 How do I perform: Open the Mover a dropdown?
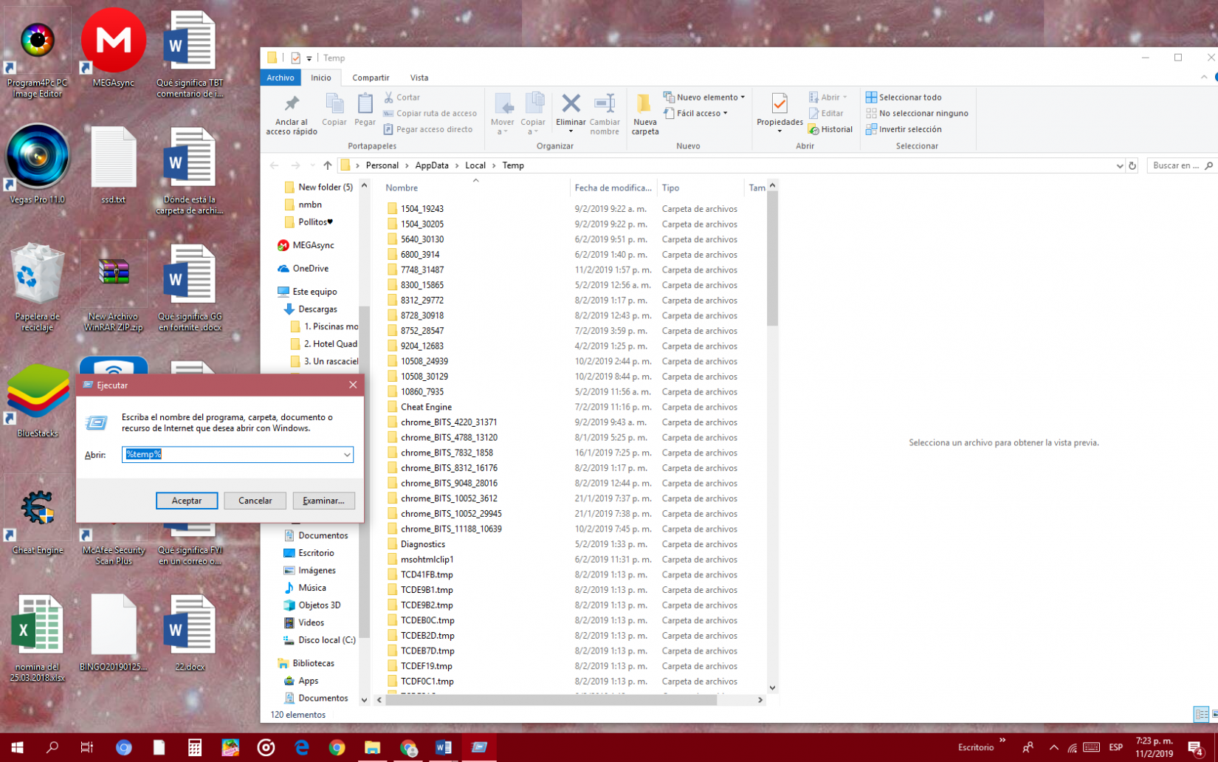pos(502,127)
